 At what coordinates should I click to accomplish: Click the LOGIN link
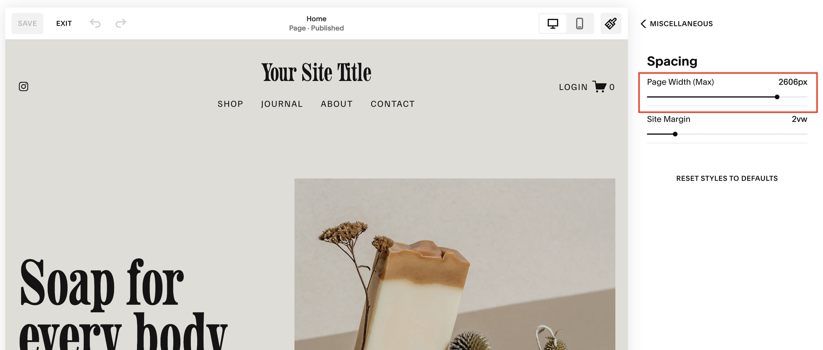tap(573, 87)
